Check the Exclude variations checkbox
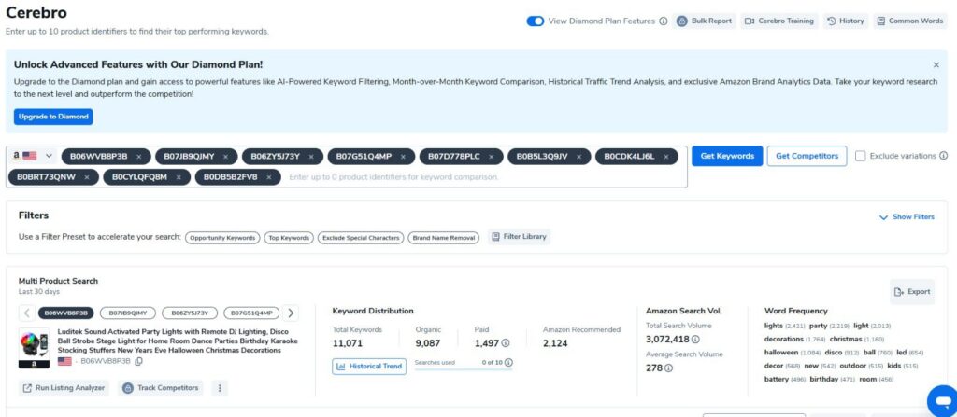Image resolution: width=957 pixels, height=417 pixels. [x=860, y=156]
